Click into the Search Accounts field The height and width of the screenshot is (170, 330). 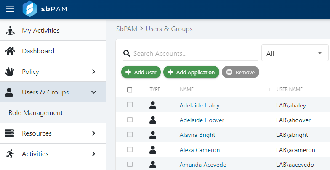(194, 54)
